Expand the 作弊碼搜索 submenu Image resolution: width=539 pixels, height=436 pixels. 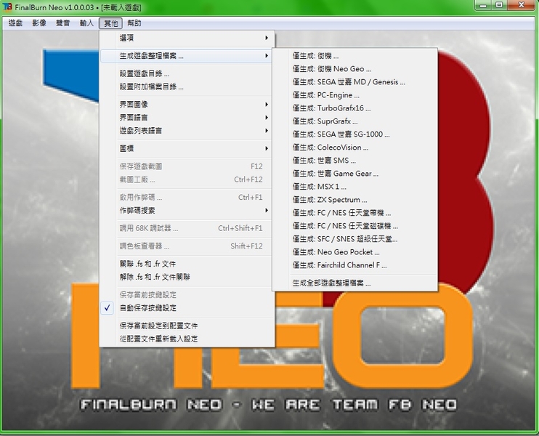coord(187,210)
